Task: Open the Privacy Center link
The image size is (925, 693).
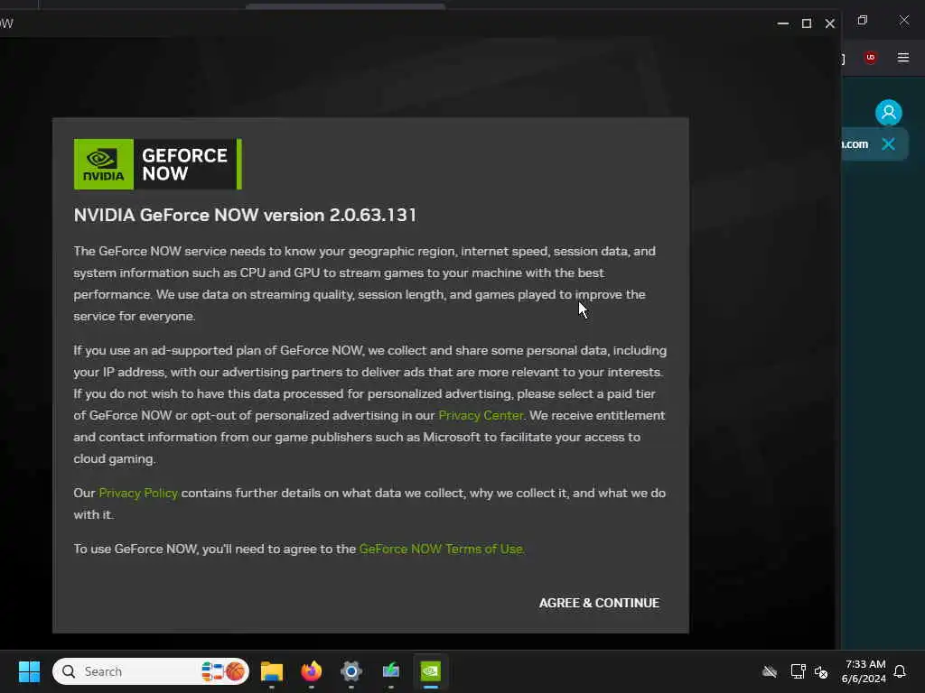Action: click(481, 415)
